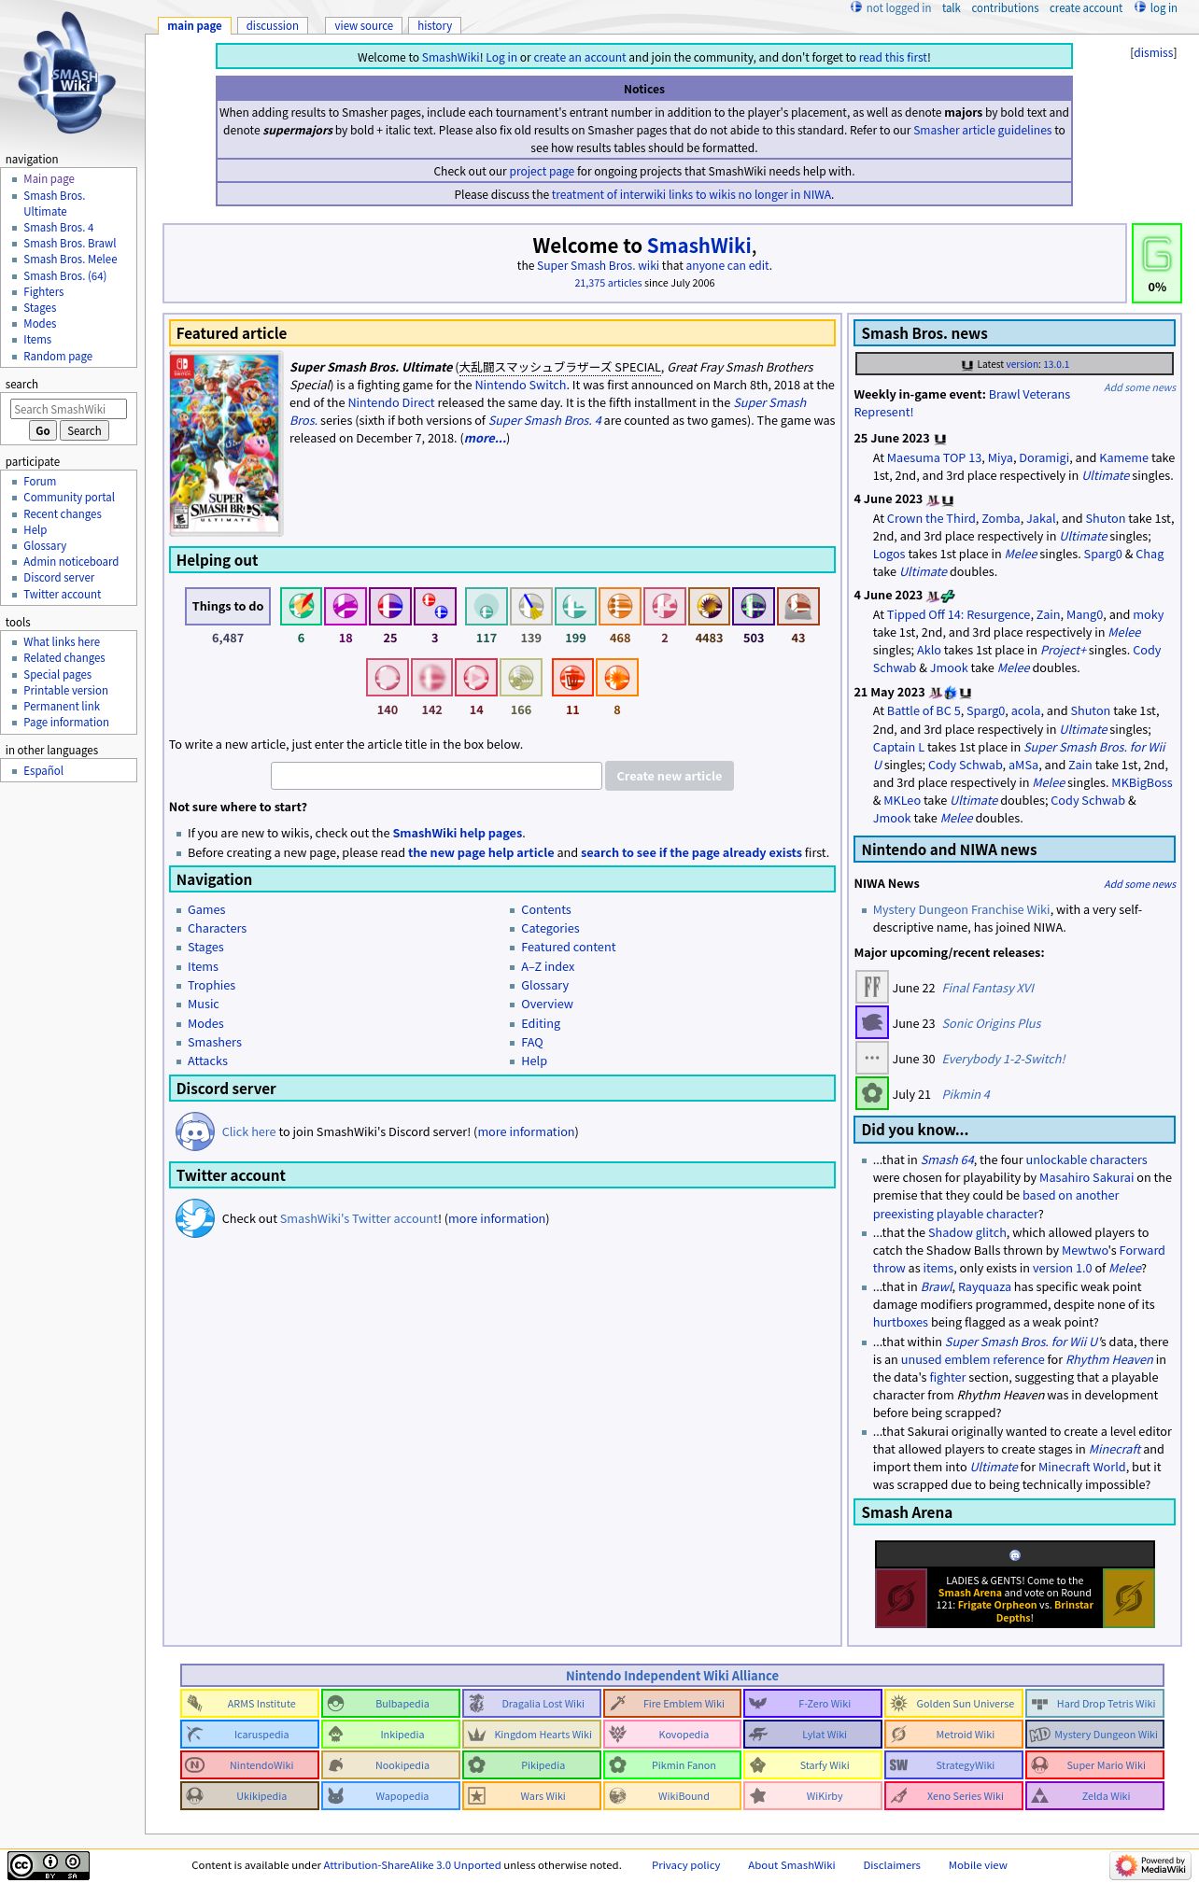Open the orange burst icon above count 8

coord(617,678)
